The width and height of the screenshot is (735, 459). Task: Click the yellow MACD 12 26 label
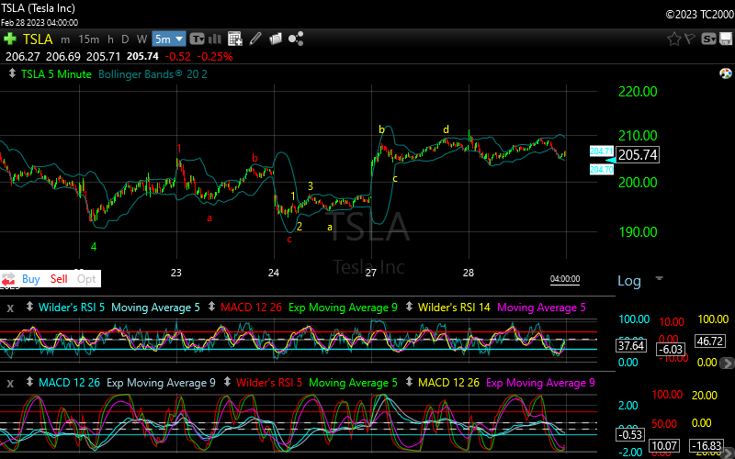[448, 383]
